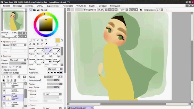The width and height of the screenshot is (194, 109).
Task: Choose the Градиент (gradient) tool
Action: pos(48,61)
